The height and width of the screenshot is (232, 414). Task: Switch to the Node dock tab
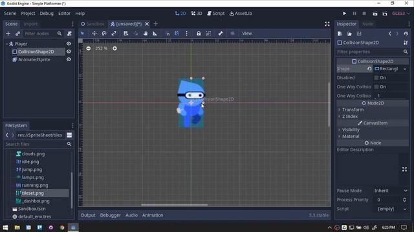pos(367,24)
